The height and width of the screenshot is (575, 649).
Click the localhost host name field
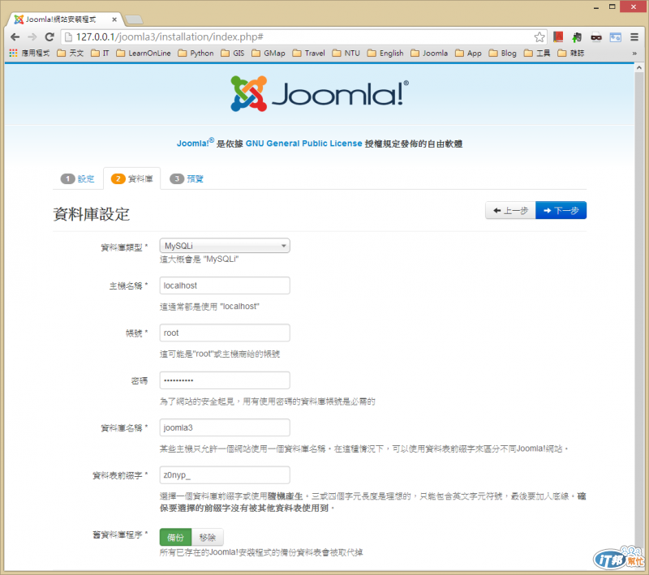coord(225,285)
